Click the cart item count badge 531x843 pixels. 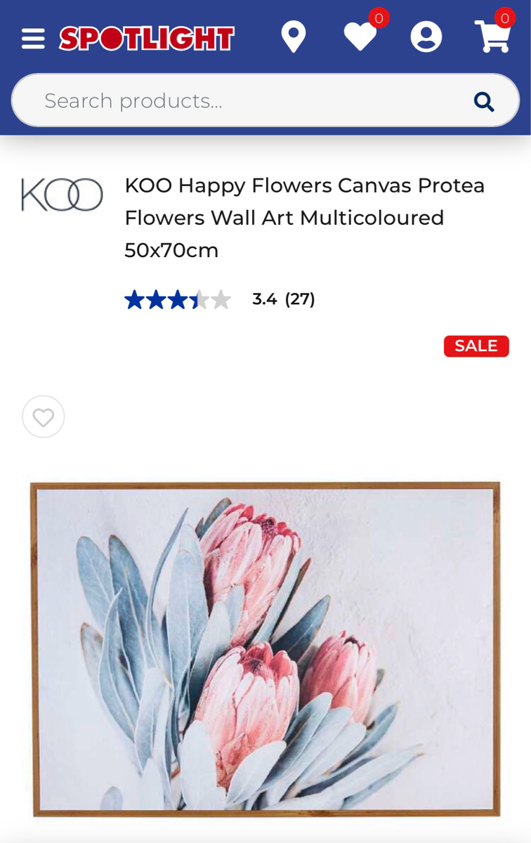(x=504, y=18)
